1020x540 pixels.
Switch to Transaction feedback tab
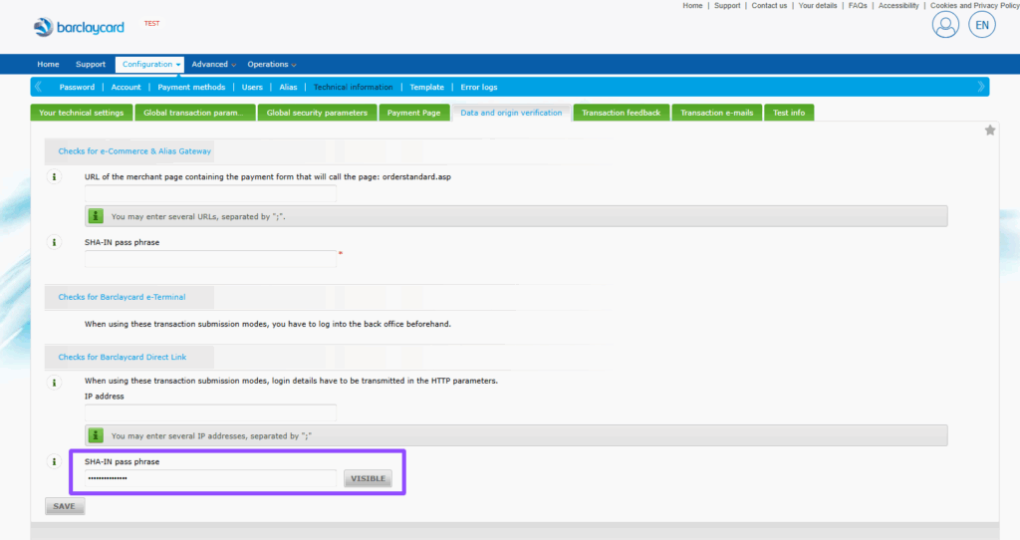[x=622, y=113]
